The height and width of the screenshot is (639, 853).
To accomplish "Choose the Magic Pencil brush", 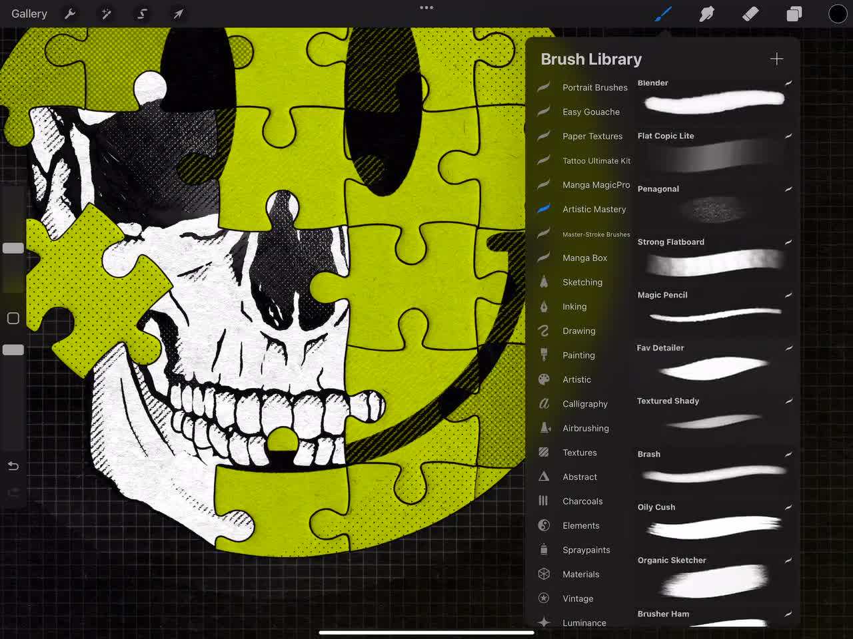I will tap(715, 311).
